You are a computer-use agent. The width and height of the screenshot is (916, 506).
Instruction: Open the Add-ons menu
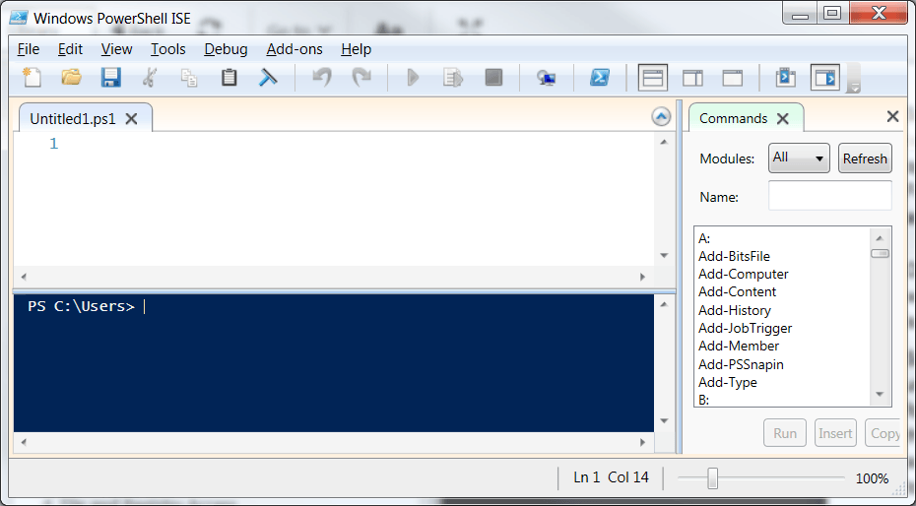tap(294, 49)
